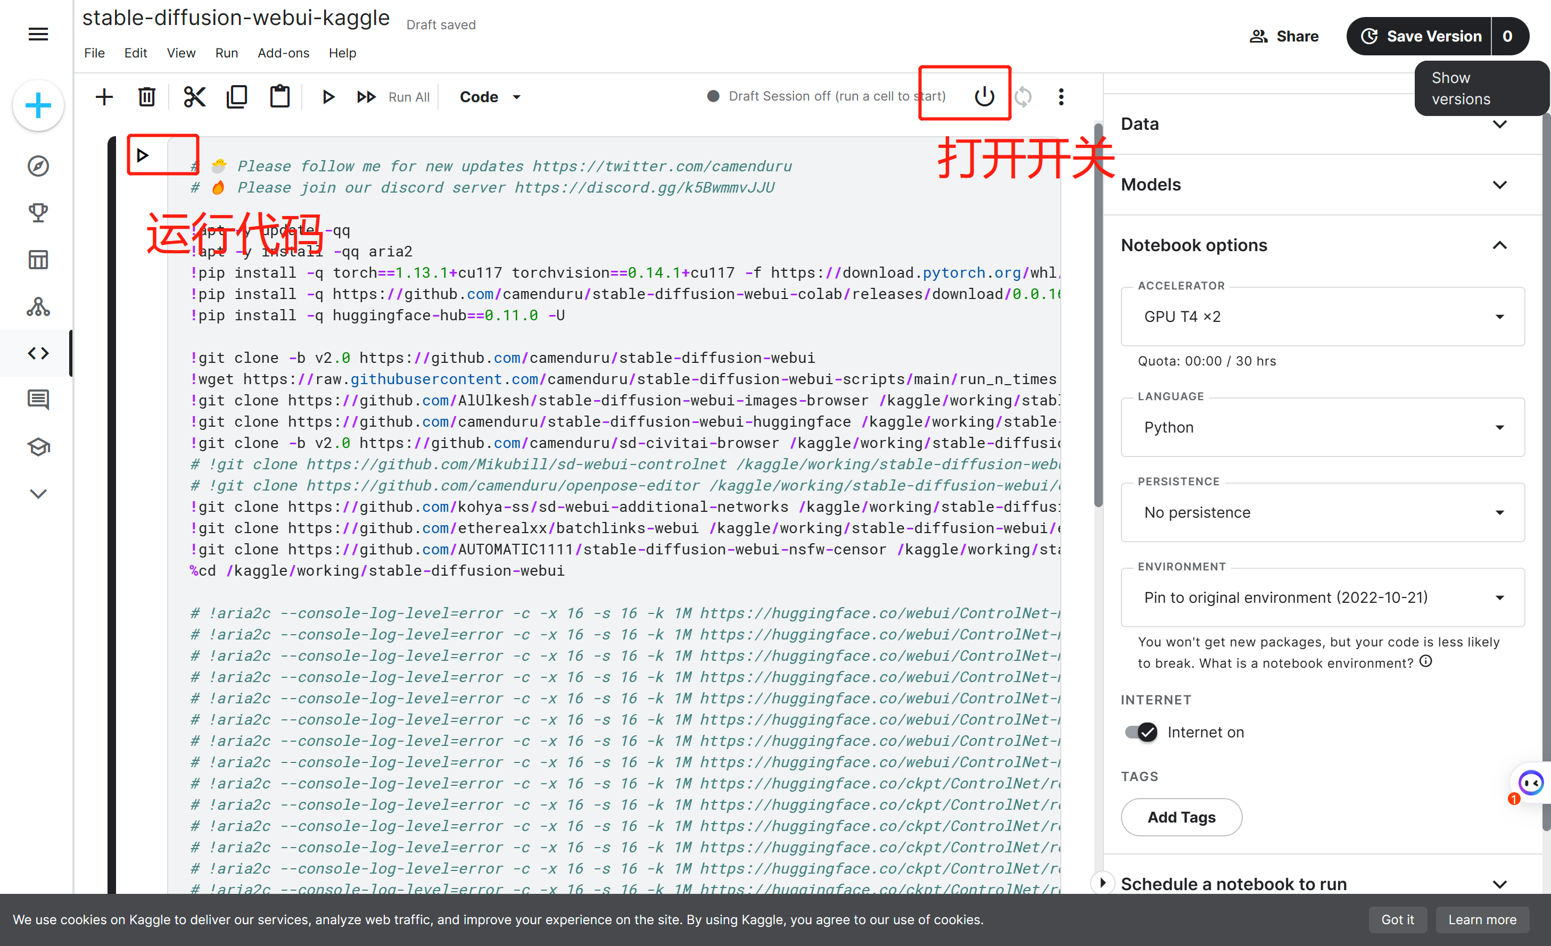Open the Add-ons menu
The image size is (1551, 946).
click(x=283, y=53)
